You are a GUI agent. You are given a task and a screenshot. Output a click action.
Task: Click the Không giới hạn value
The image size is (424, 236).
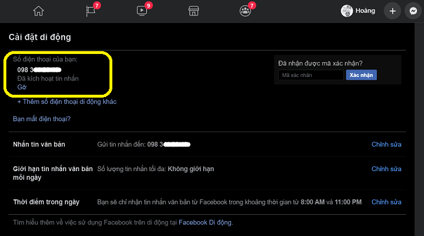pyautogui.click(x=191, y=169)
